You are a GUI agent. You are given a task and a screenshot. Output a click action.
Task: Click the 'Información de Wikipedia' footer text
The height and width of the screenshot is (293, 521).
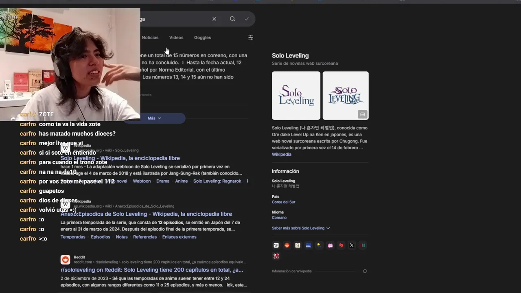pyautogui.click(x=292, y=271)
